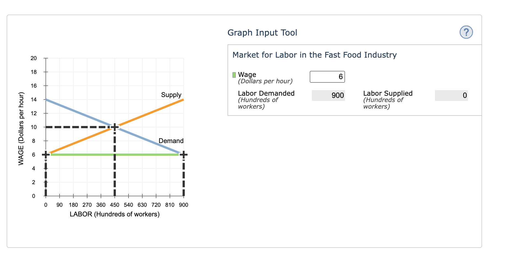This screenshot has width=508, height=263.
Task: Click the Labor Demanded value box showing 900
Action: pos(328,95)
